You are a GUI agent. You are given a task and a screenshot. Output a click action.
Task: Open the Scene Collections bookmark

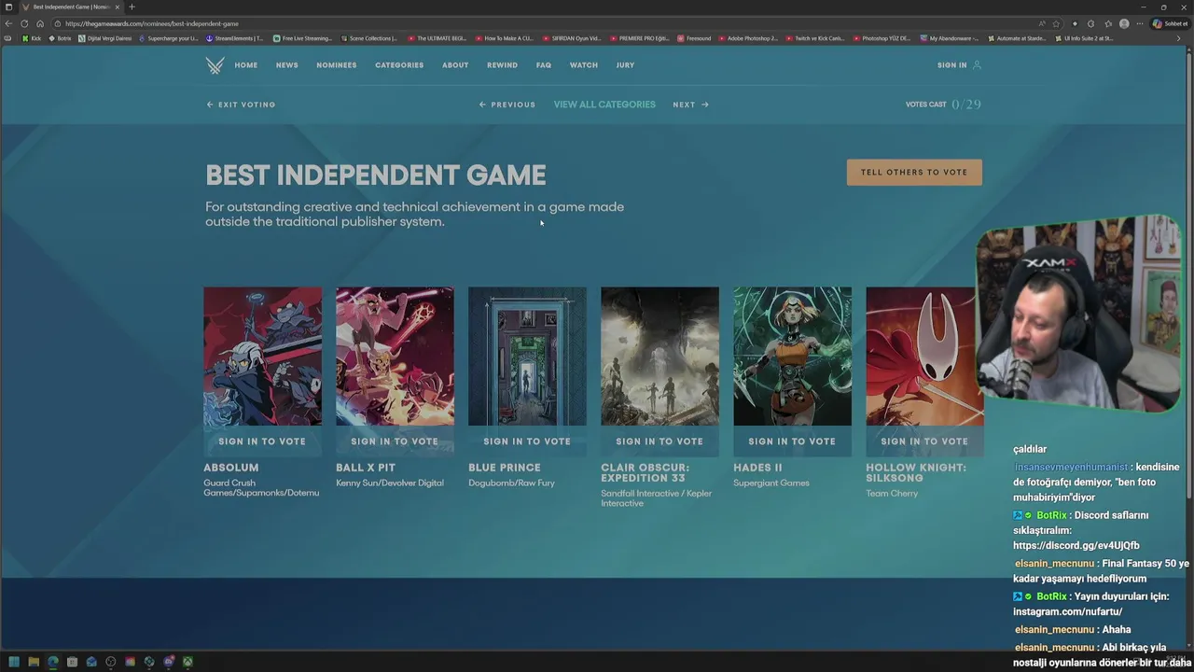[368, 38]
